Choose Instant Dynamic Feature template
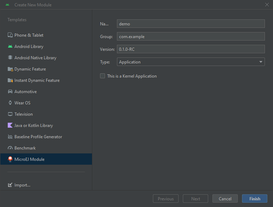This screenshot has width=273, height=207. click(x=37, y=80)
